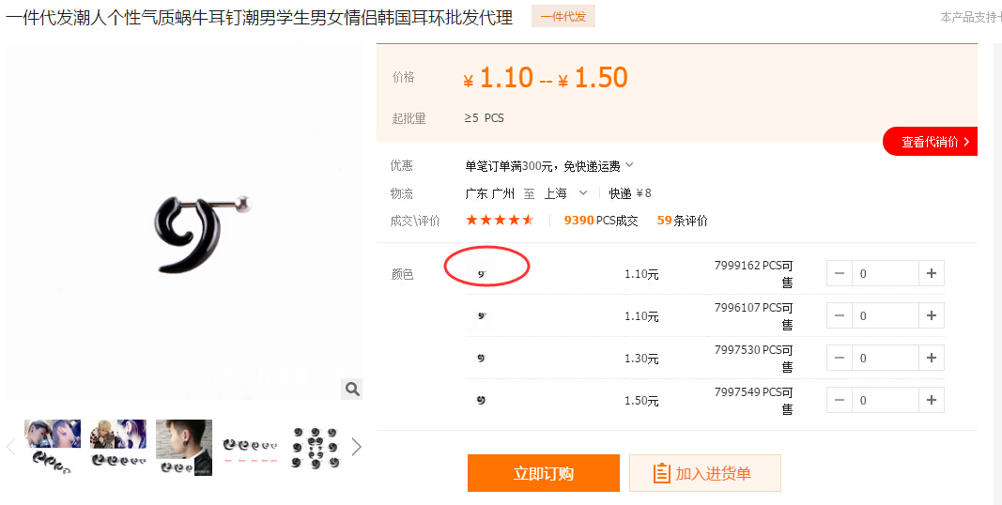The width and height of the screenshot is (1002, 505).
Task: Click the 立即订购 button
Action: [543, 473]
